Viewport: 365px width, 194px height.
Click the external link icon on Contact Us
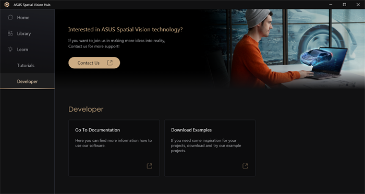pyautogui.click(x=110, y=63)
